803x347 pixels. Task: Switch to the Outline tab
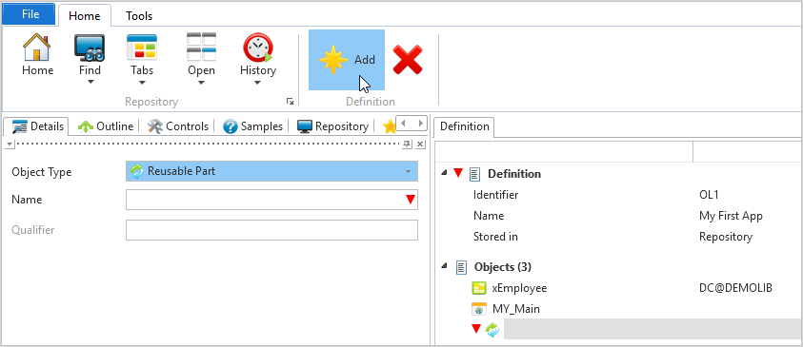click(106, 126)
